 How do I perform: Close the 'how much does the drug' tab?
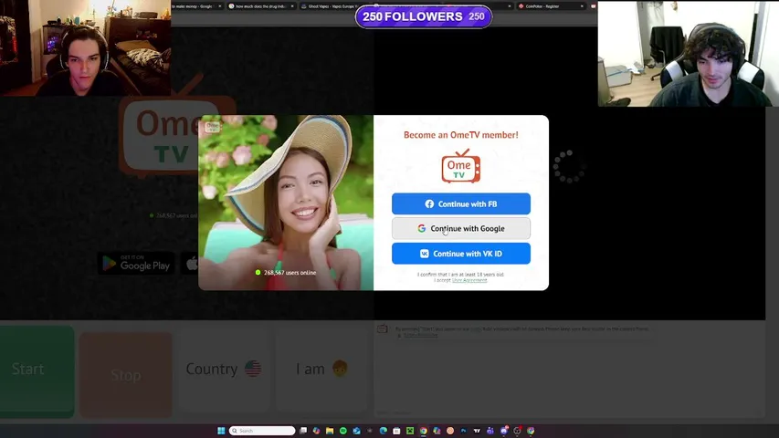(292, 6)
